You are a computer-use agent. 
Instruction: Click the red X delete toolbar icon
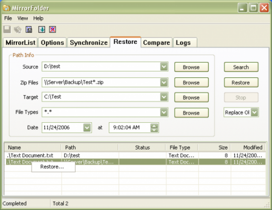[x=53, y=29]
